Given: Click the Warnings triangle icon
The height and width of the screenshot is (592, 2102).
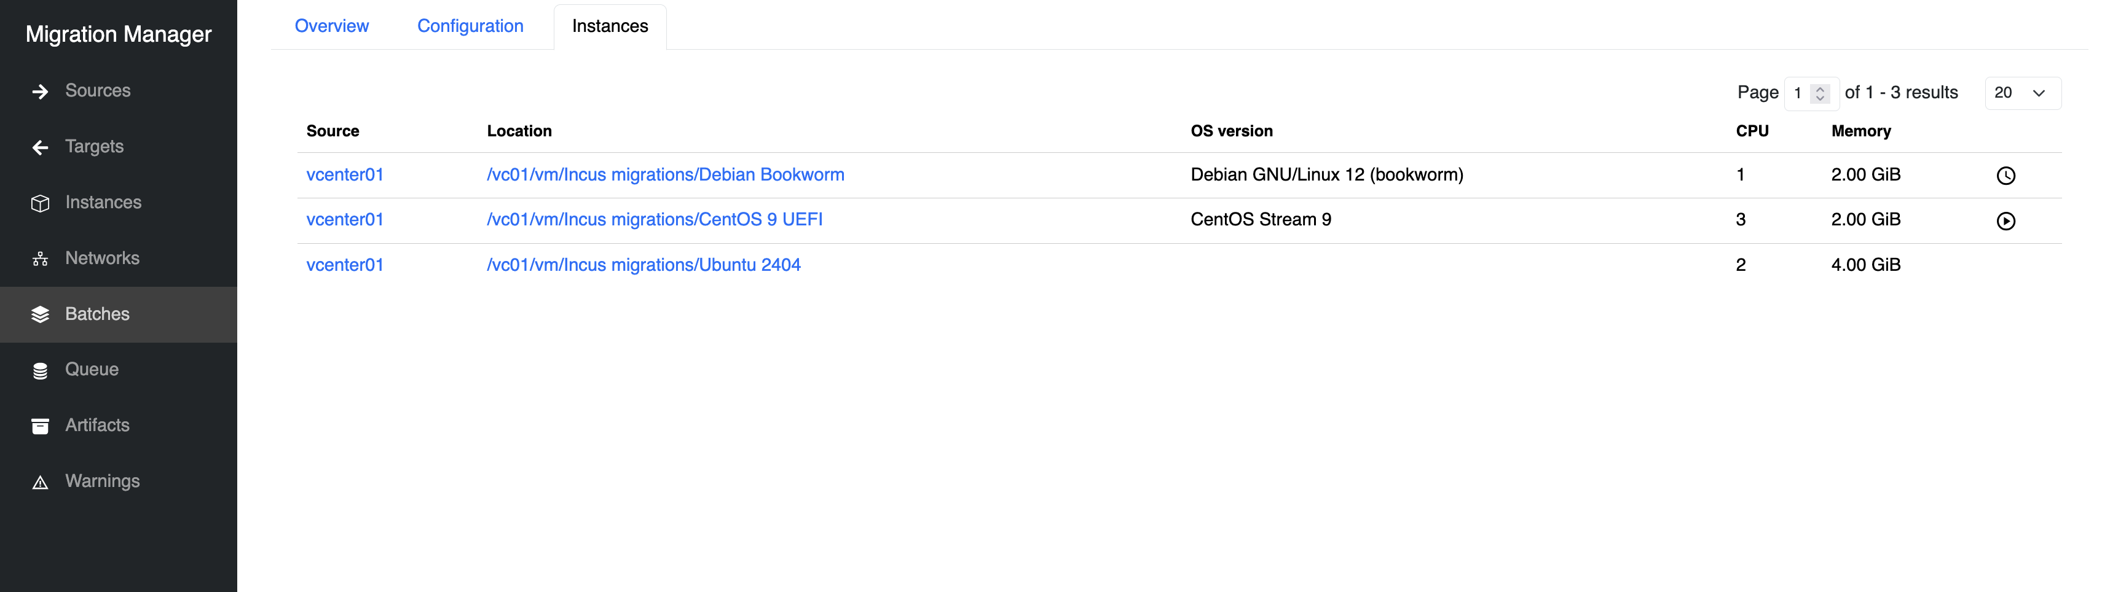Looking at the screenshot, I should [x=40, y=483].
